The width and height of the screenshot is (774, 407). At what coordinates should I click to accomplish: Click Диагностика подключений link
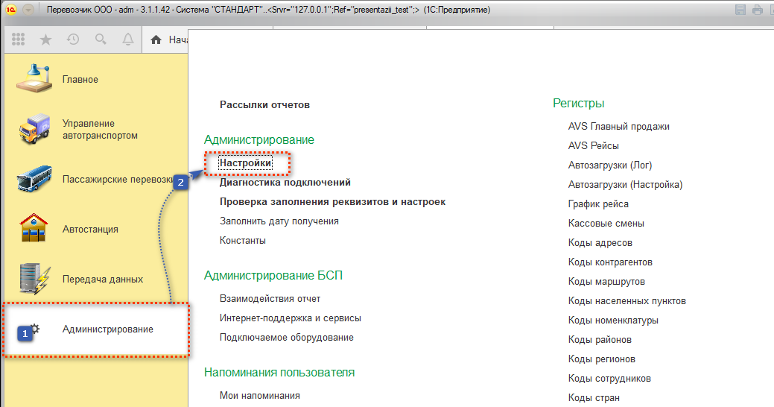click(285, 182)
